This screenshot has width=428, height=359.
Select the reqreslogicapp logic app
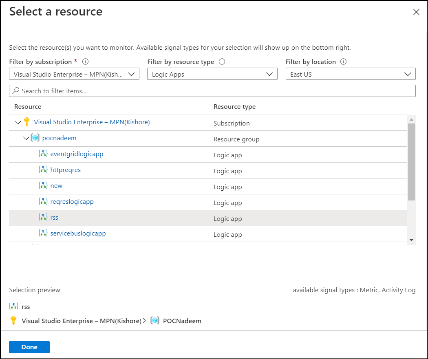point(72,202)
